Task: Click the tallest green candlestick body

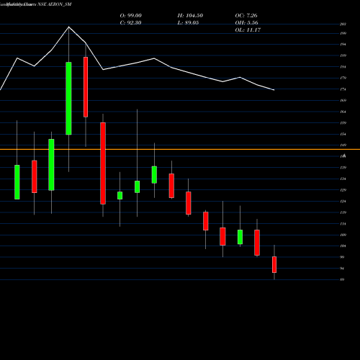Action: (68, 99)
